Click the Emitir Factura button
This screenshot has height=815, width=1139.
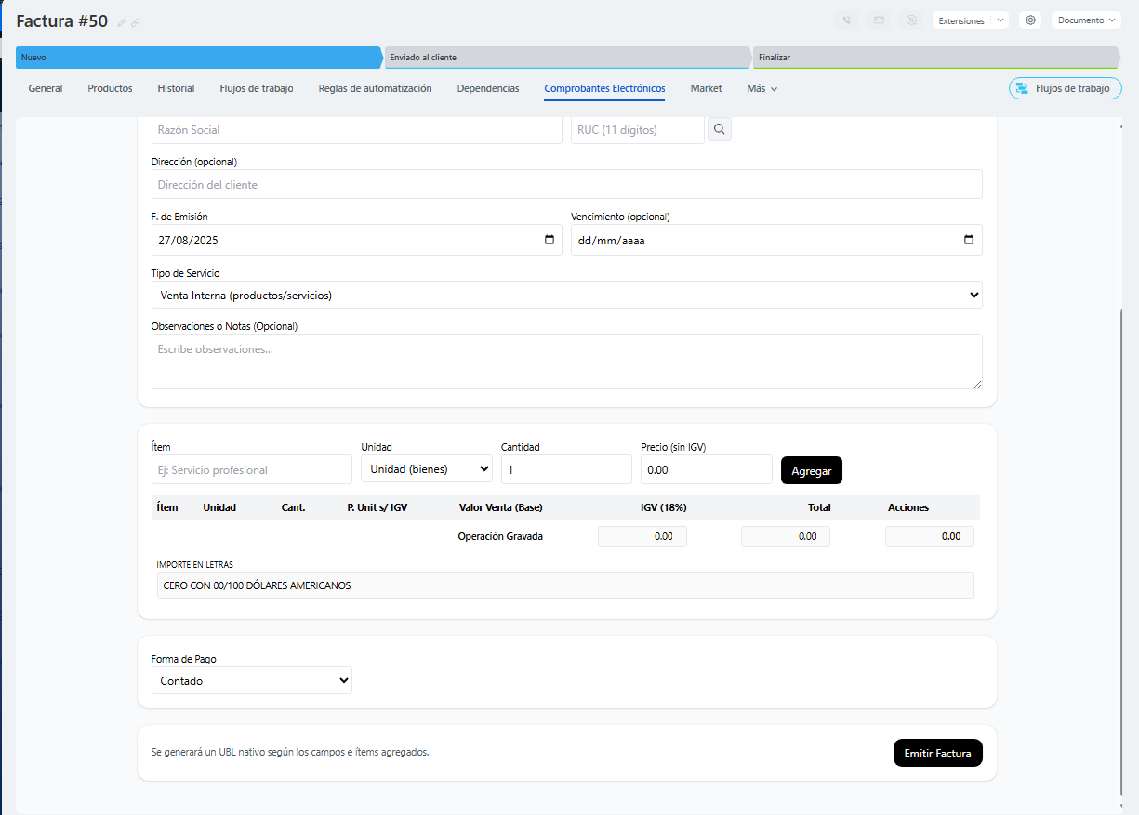pyautogui.click(x=937, y=754)
